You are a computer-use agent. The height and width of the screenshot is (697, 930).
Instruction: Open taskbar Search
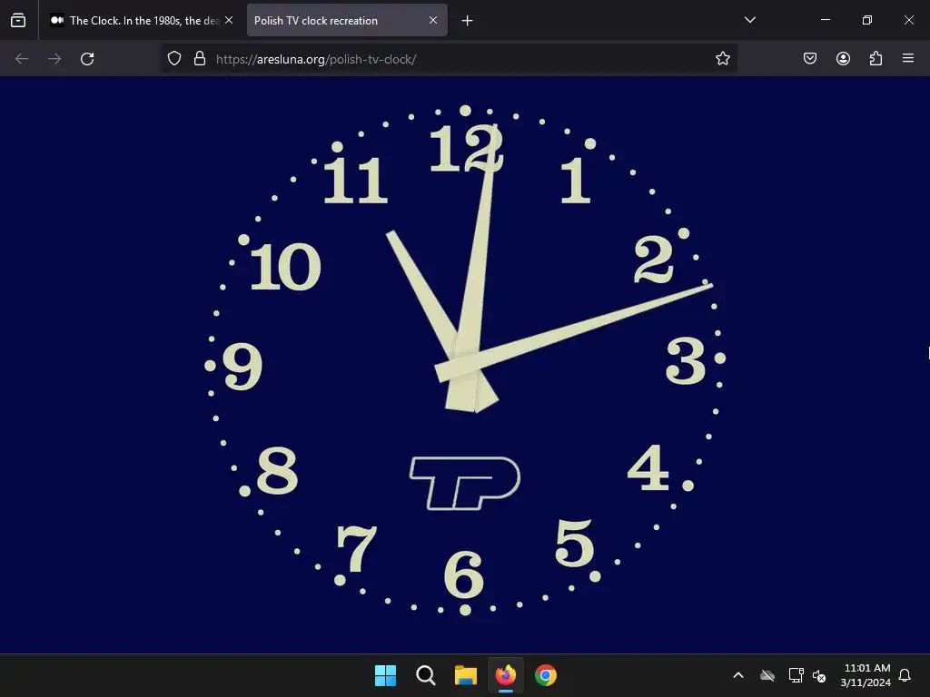pos(425,675)
